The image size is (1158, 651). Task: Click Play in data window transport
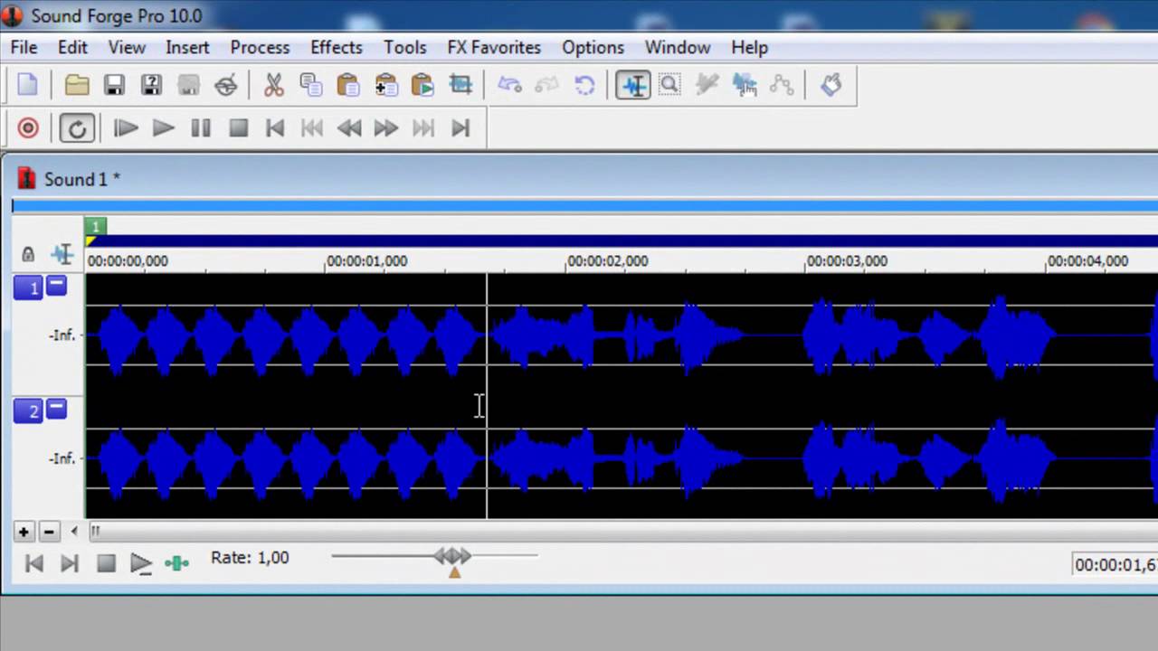(141, 564)
